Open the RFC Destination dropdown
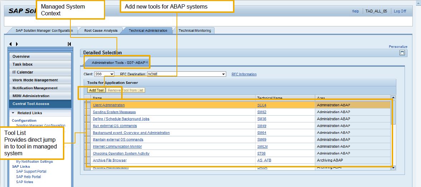The width and height of the screenshot is (421, 187). (223, 74)
